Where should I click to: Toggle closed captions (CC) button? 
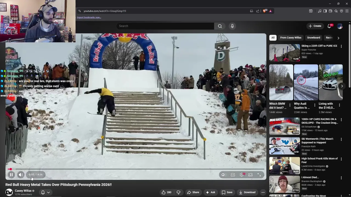[233, 175]
